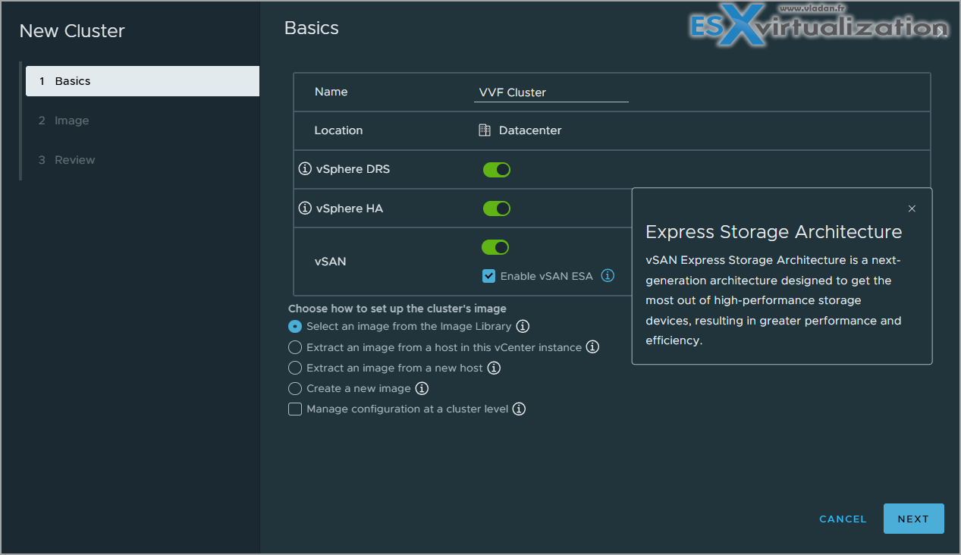
Task: Choose Extract image from host in this vCenter
Action: [x=295, y=347]
